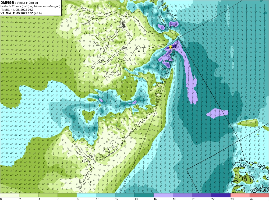Select the 4–6 m/s green legend swatch

pyautogui.click(x=48, y=195)
